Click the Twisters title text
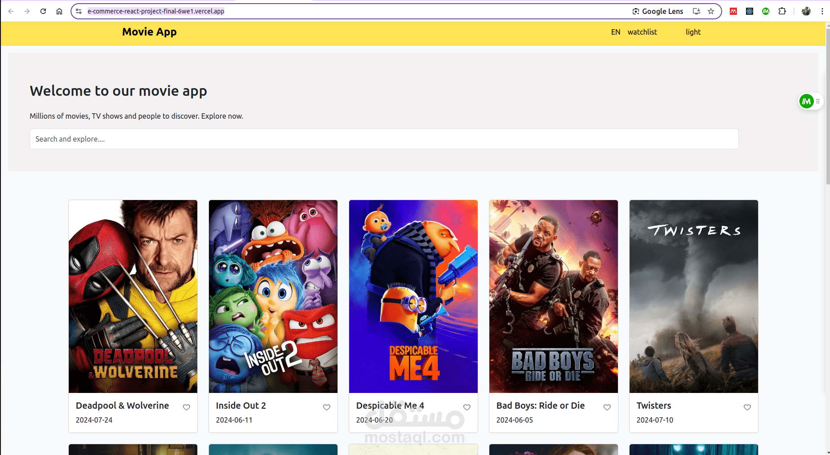Viewport: 830px width, 455px height. 654,406
